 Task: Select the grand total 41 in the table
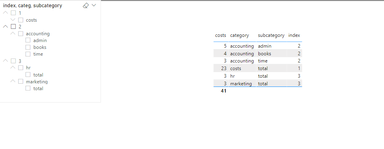coord(223,91)
